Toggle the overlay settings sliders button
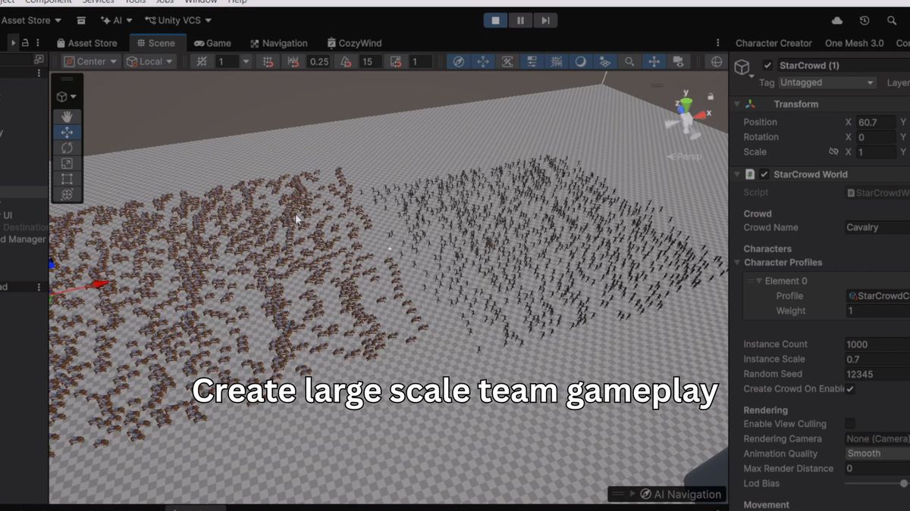This screenshot has height=511, width=910. click(x=532, y=61)
